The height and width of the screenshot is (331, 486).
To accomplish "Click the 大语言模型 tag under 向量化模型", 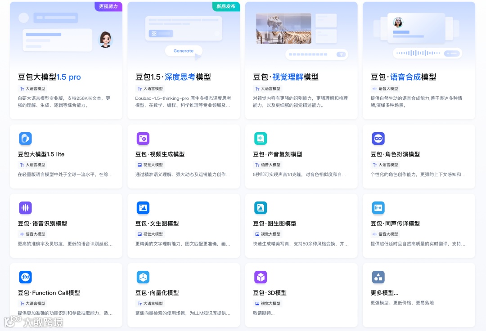I will click(150, 304).
